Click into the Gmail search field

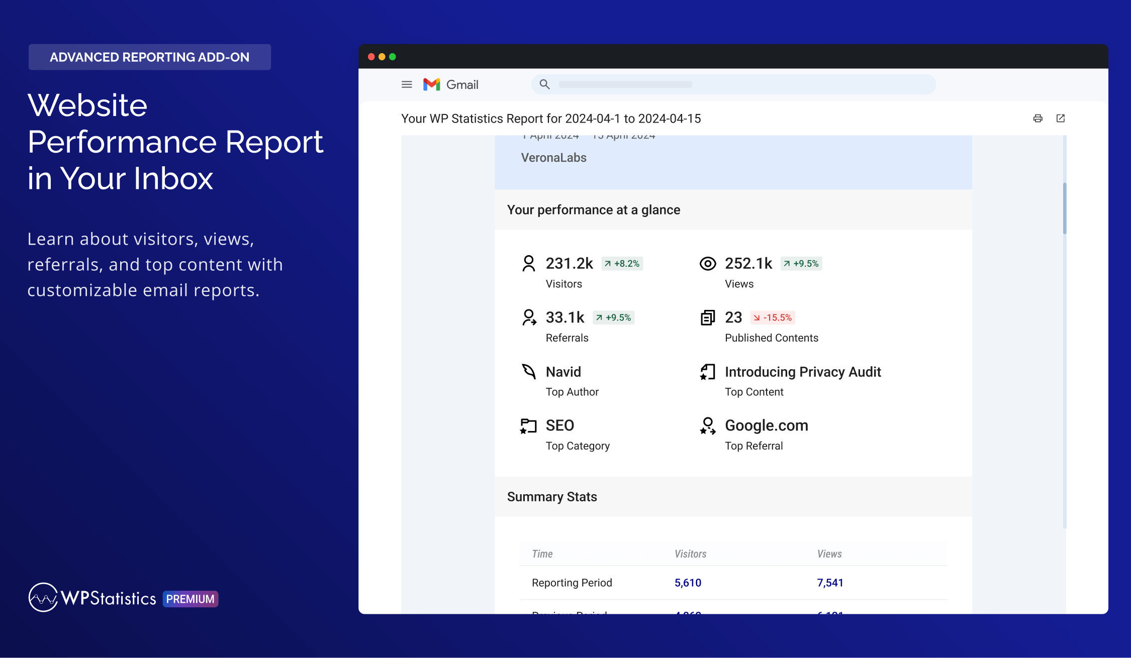[x=733, y=84]
